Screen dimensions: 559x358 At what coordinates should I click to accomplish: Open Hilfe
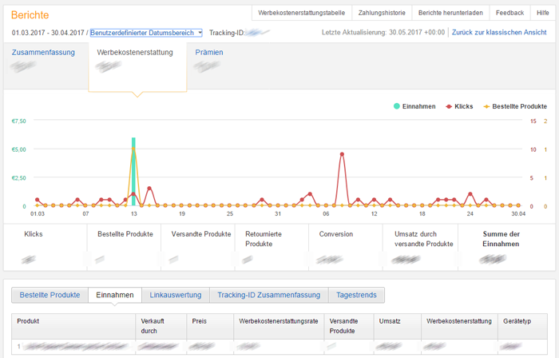(x=542, y=13)
